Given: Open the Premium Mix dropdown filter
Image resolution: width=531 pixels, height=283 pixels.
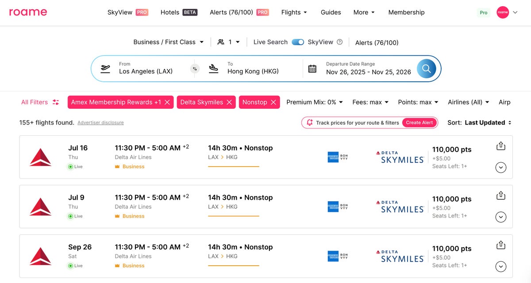Looking at the screenshot, I should [x=315, y=102].
